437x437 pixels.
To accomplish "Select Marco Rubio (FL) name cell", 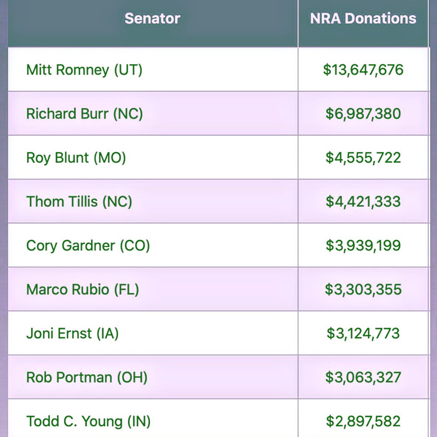I will [x=82, y=290].
